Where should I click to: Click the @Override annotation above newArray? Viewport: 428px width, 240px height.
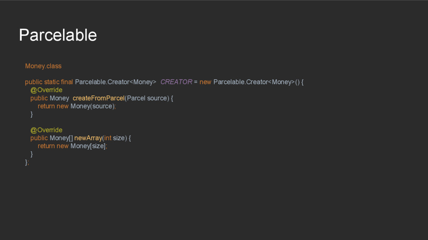[46, 130]
